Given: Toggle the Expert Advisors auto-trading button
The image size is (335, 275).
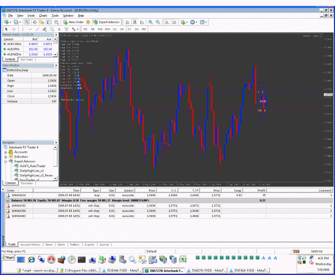Looking at the screenshot, I should (107, 22).
